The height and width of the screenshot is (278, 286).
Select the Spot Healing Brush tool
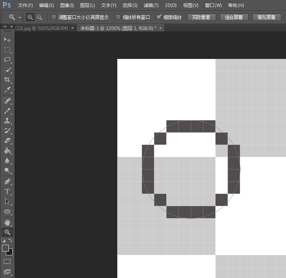(x=7, y=101)
